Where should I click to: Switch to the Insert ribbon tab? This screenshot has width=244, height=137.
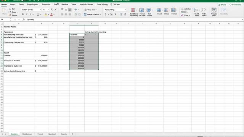pos(13,5)
